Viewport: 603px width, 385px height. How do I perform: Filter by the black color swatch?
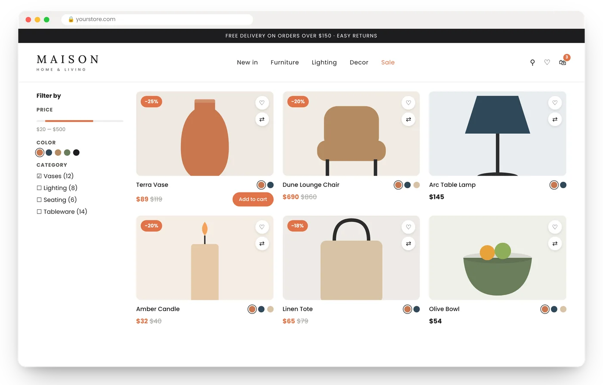coord(76,152)
